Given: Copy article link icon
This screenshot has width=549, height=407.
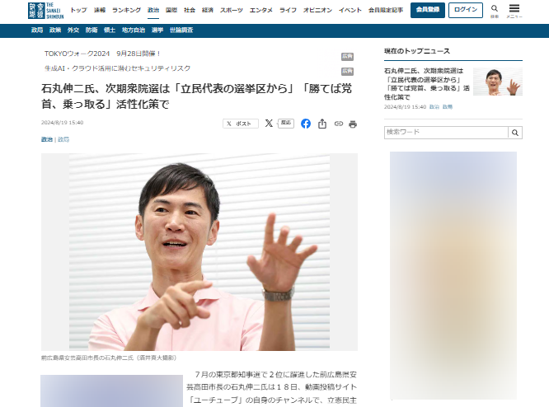Looking at the screenshot, I should pyautogui.click(x=338, y=124).
